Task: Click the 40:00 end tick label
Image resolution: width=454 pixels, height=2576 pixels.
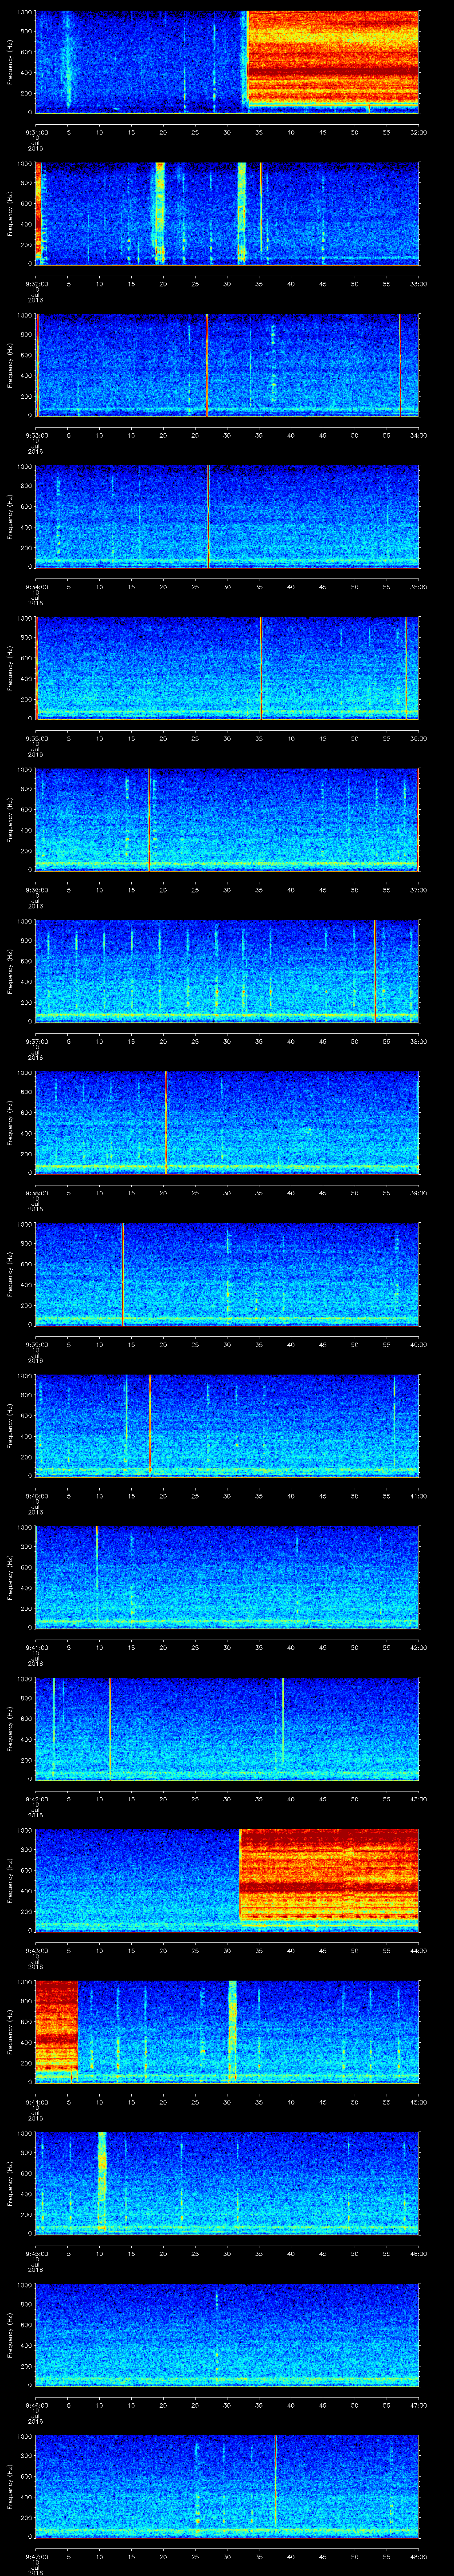Action: pyautogui.click(x=418, y=1344)
